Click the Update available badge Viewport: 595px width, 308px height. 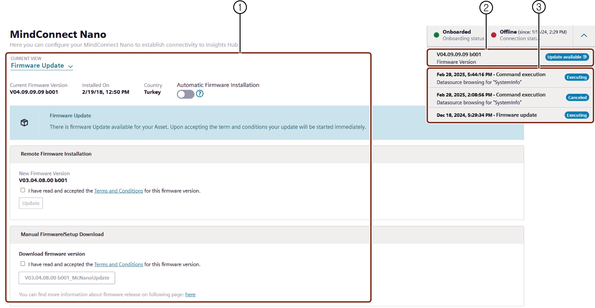[x=567, y=57]
